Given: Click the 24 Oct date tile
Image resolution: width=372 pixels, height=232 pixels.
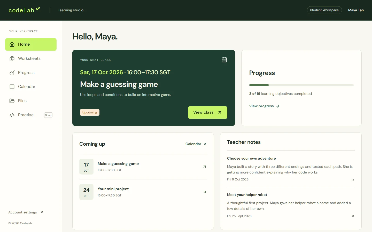Looking at the screenshot, I should [x=86, y=192].
